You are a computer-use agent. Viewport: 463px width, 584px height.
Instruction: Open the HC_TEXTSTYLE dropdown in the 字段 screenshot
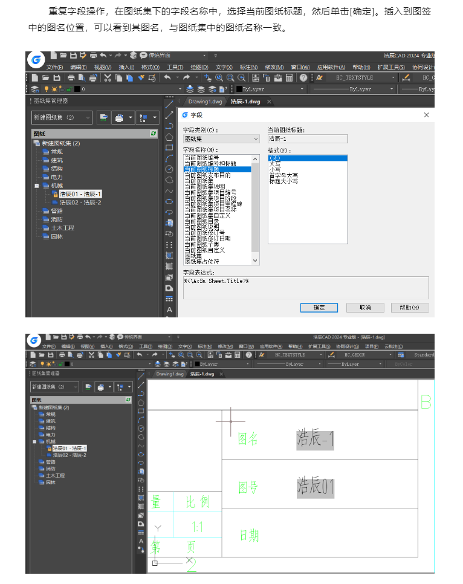(393, 77)
